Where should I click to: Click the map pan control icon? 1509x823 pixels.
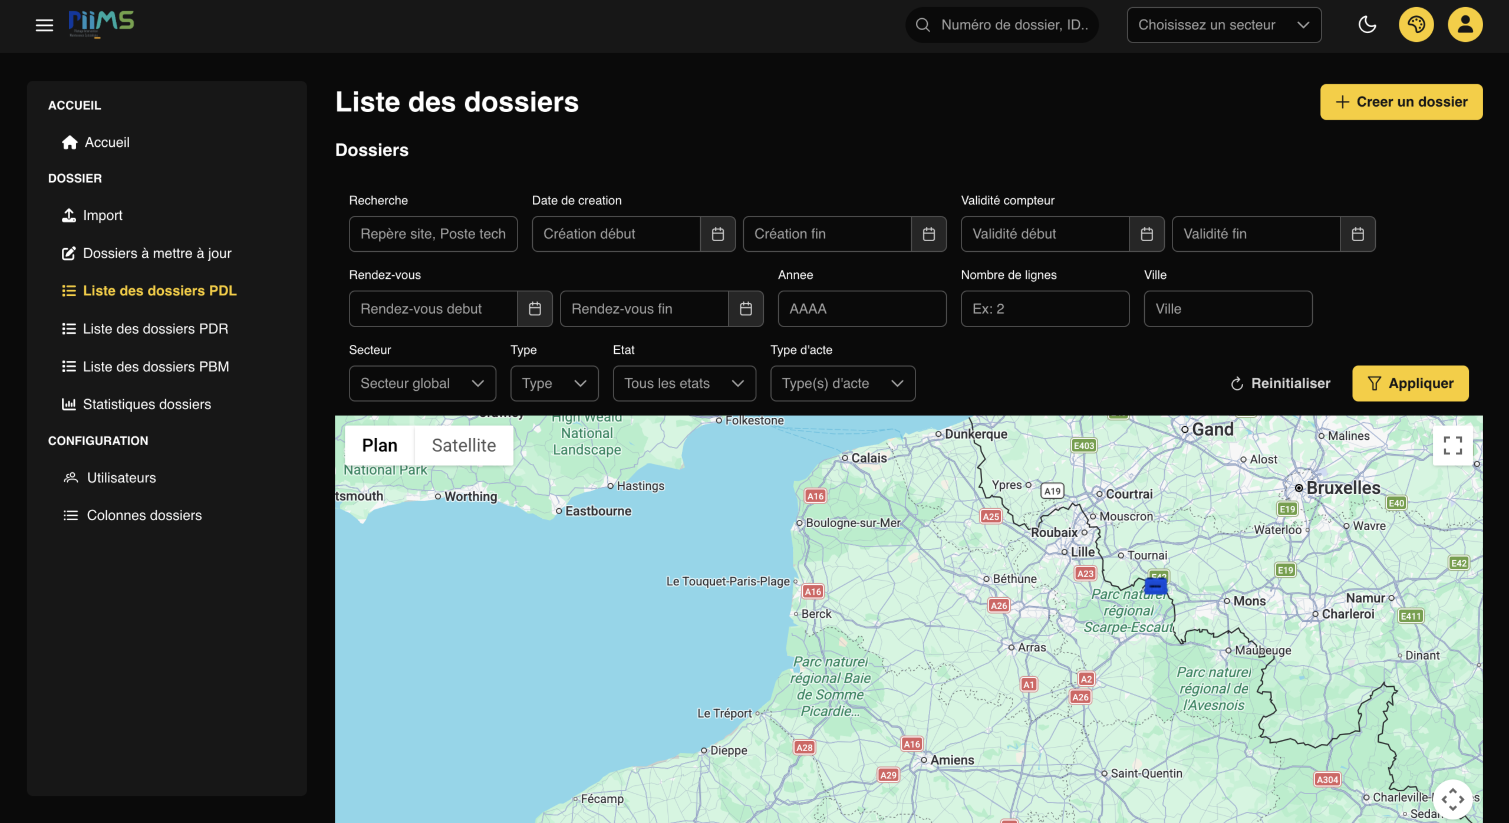pos(1452,799)
